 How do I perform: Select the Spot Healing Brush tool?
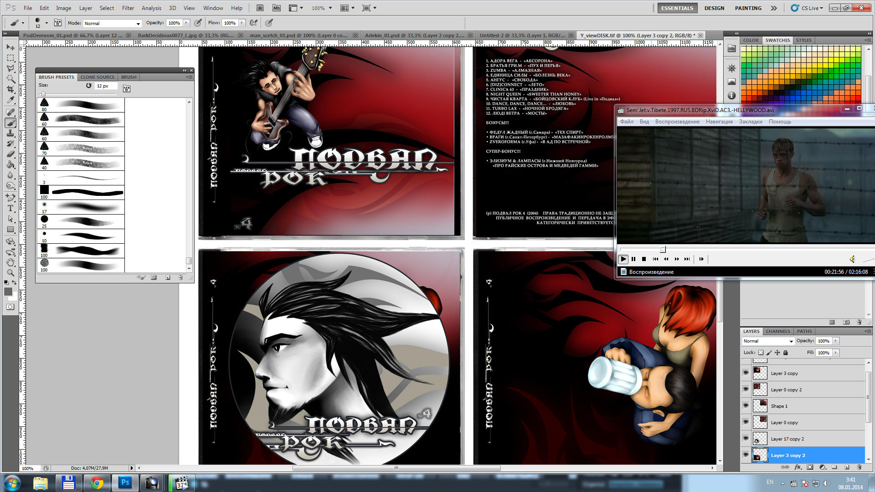point(10,112)
